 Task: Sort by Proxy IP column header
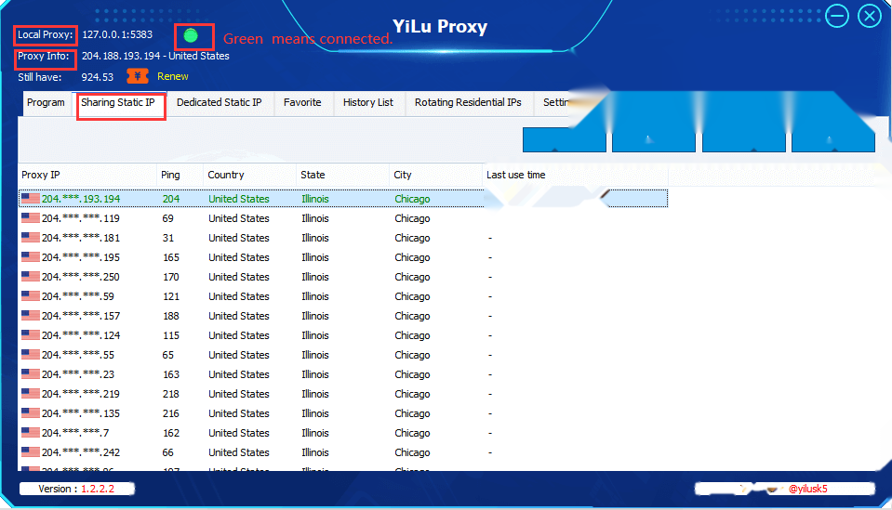point(87,175)
